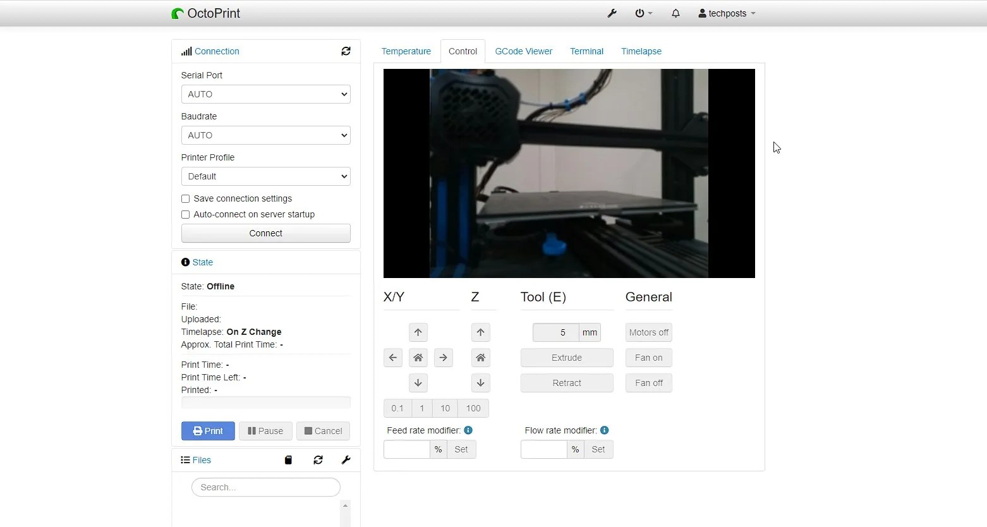Click the feed rate modifier input field
This screenshot has width=987, height=527.
click(406, 449)
